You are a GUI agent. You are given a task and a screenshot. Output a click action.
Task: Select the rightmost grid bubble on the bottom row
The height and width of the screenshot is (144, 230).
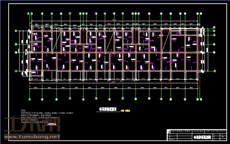[x=201, y=99]
